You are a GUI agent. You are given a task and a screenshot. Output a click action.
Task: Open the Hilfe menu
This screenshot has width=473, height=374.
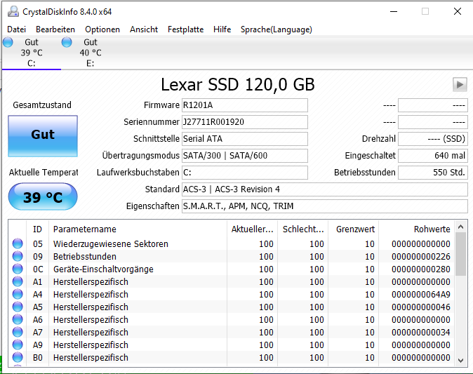(222, 29)
